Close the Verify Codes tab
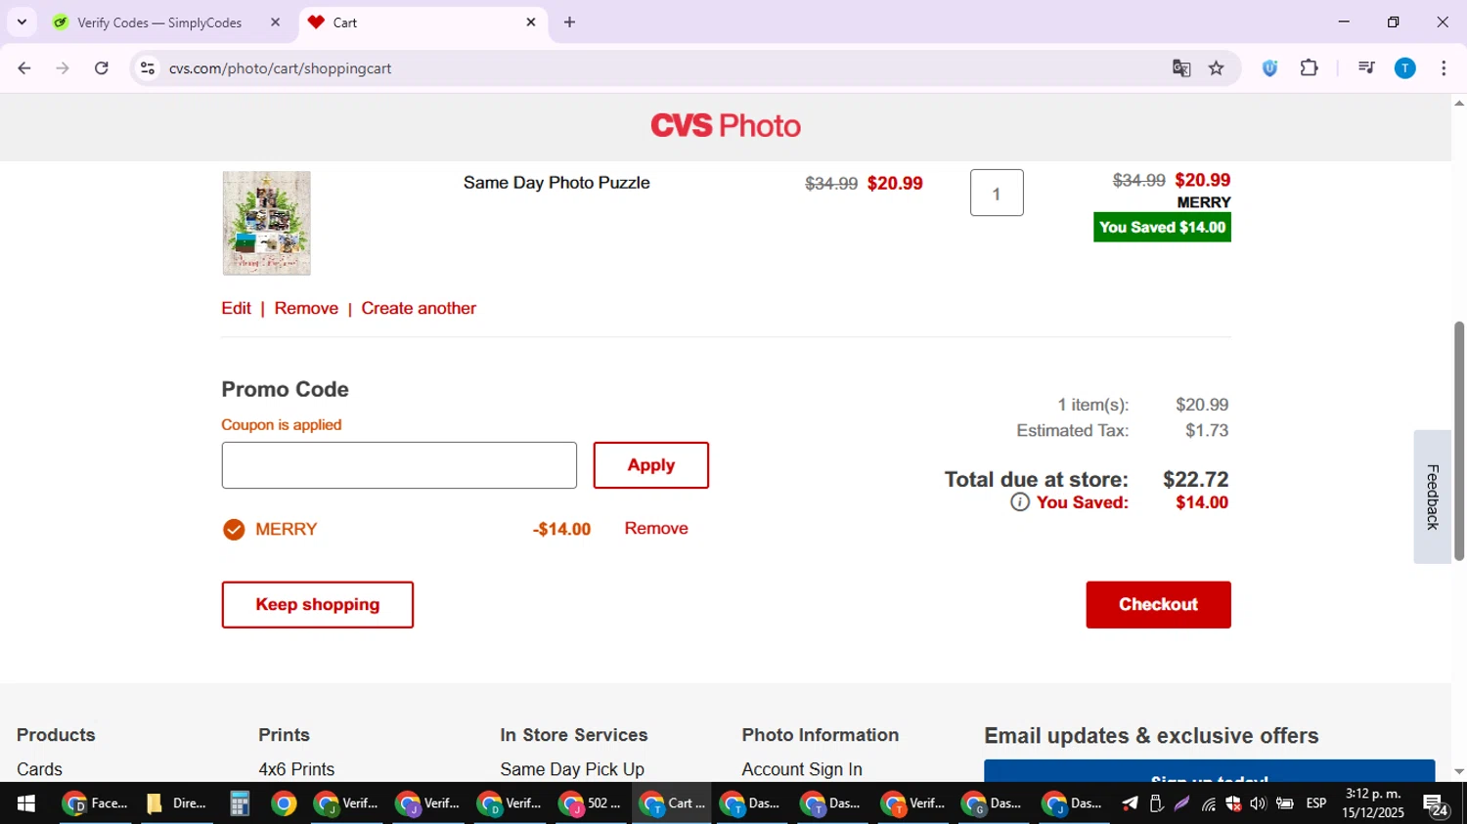 275,22
